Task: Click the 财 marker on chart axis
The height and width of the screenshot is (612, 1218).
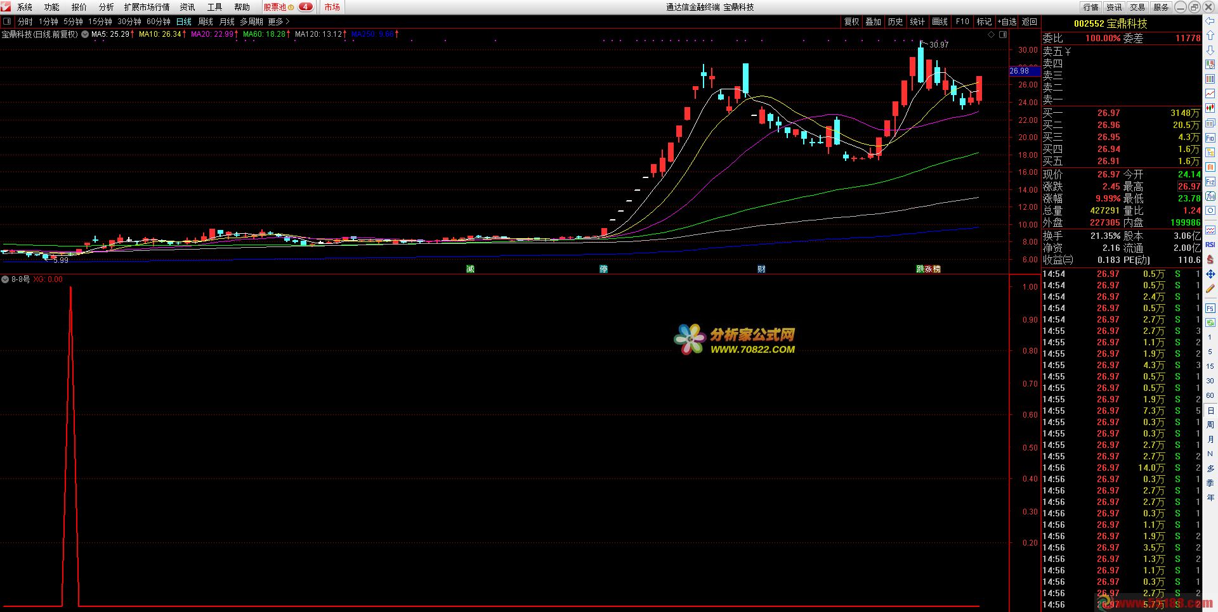Action: click(761, 269)
